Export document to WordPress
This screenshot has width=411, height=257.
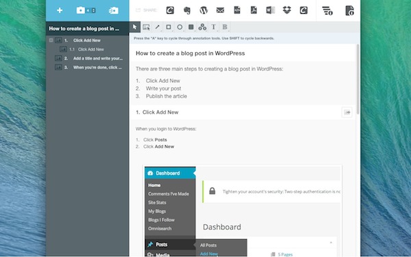[203, 10]
